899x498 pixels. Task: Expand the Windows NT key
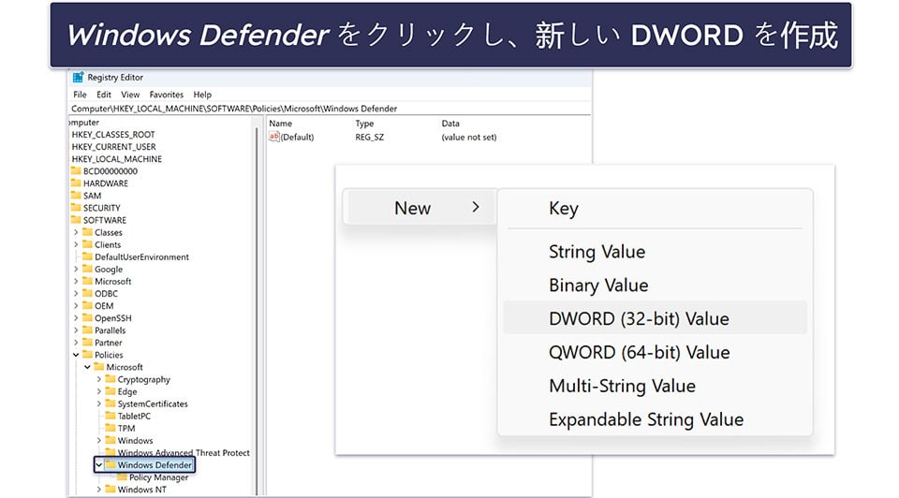[x=98, y=490]
